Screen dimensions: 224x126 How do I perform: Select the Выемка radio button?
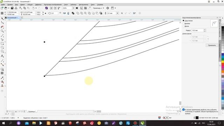point(183,23)
